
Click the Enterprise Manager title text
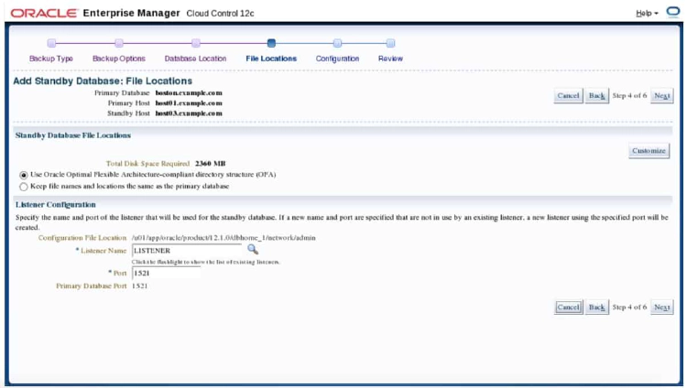pos(131,13)
